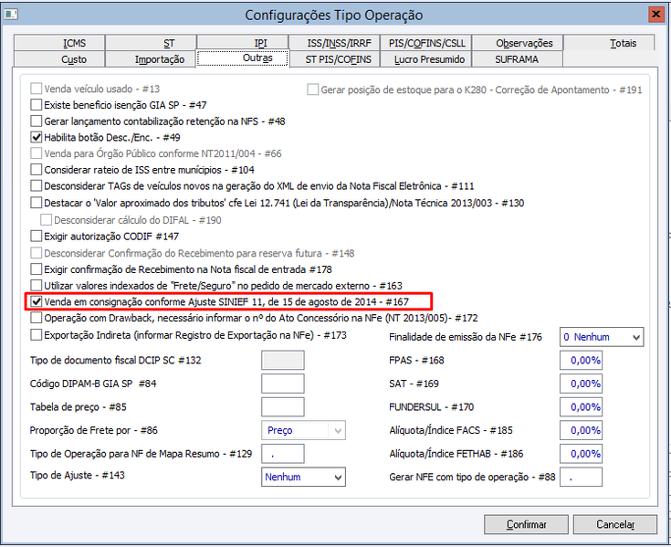Open Finalidade de emissão da NFe dropdown
671x547 pixels.
pos(602,337)
